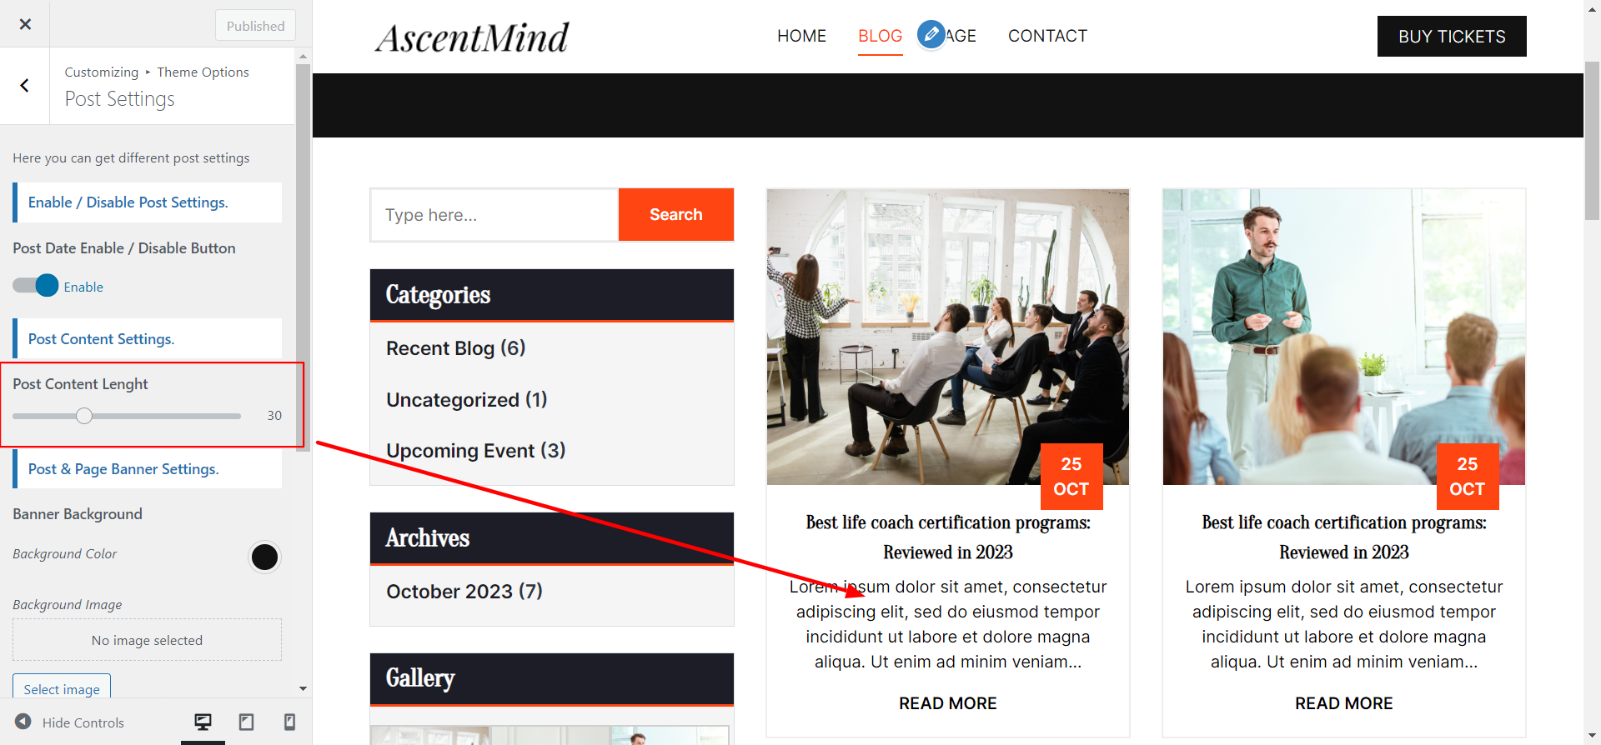1601x745 pixels.
Task: Toggle the Post Date Enable switch
Action: 36,286
